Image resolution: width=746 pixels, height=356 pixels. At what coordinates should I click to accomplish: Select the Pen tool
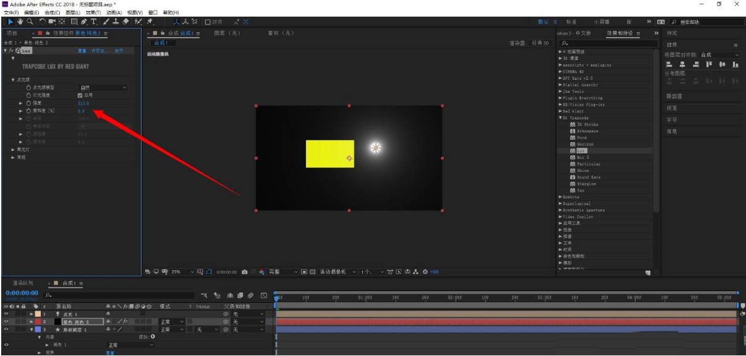click(85, 22)
